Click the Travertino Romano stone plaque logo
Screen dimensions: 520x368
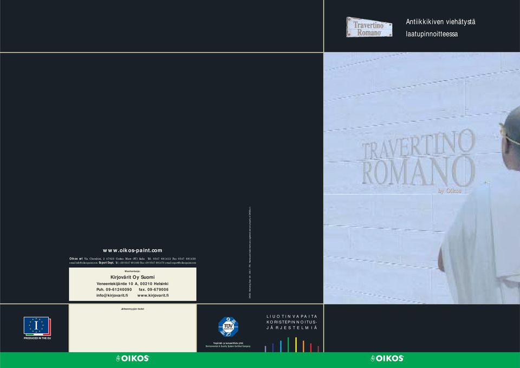pos(369,27)
